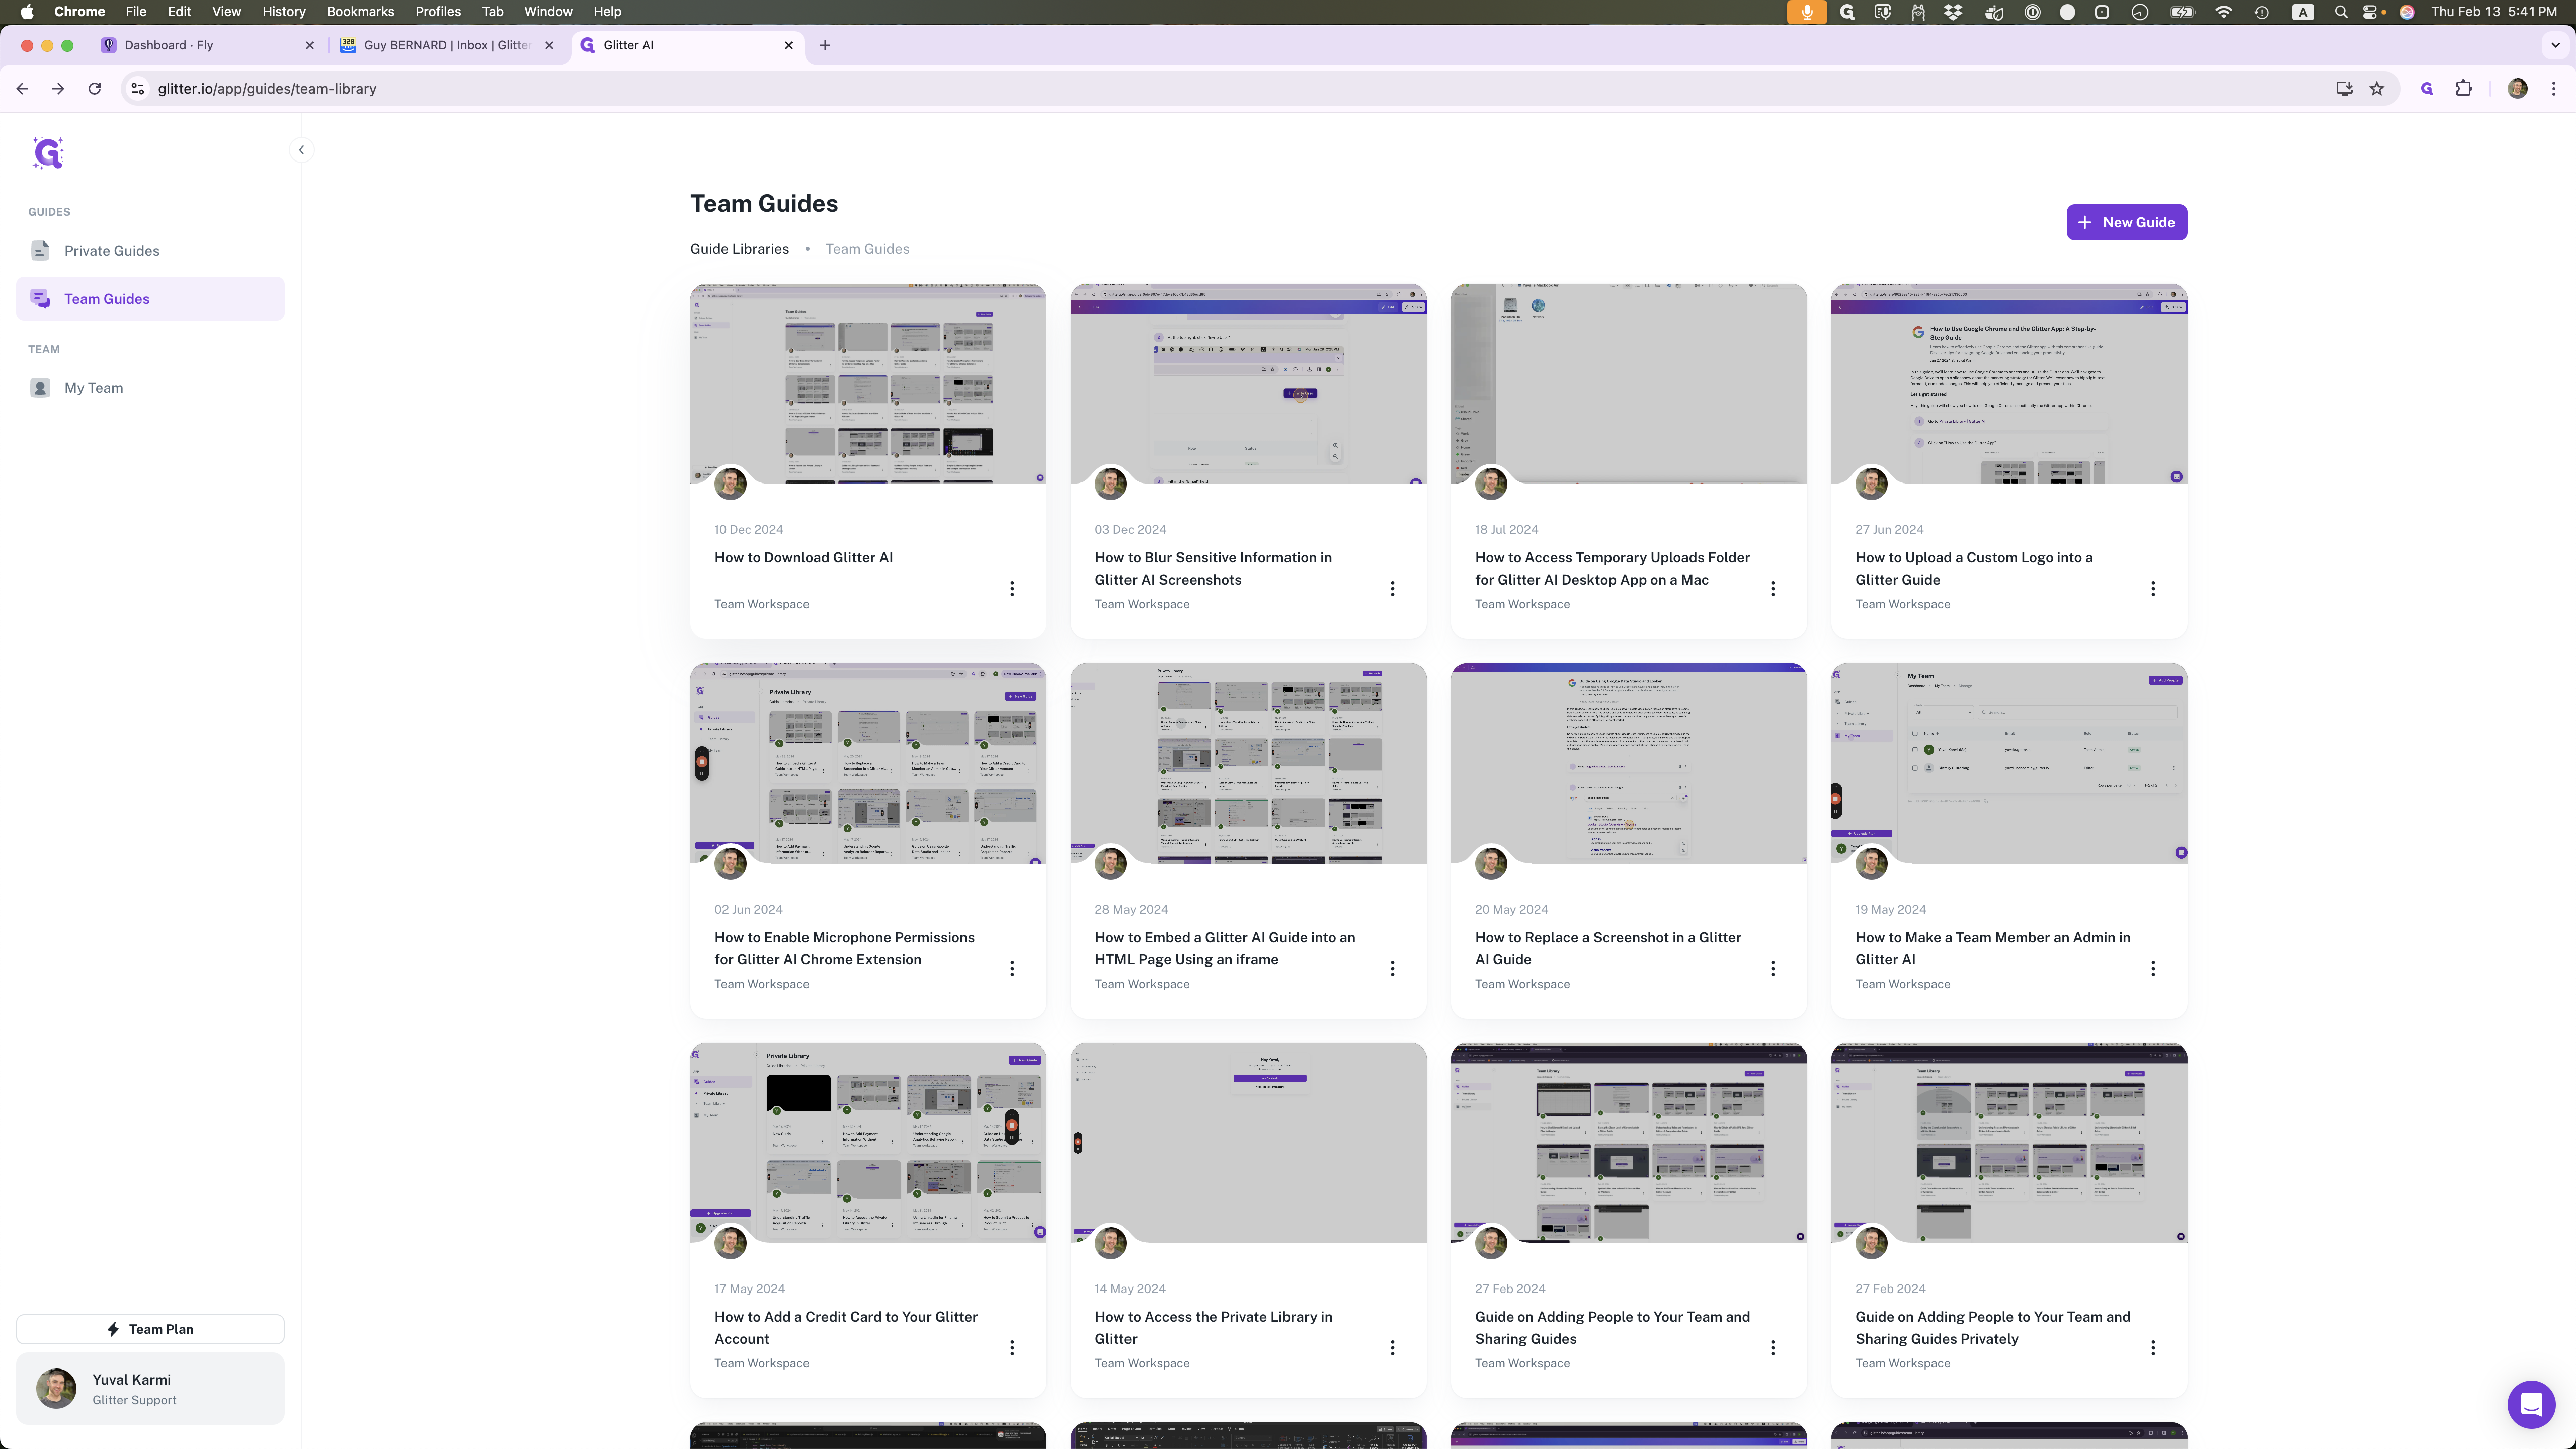Open options menu for How to Download Glitter AI
2576x1449 pixels.
(x=1012, y=589)
